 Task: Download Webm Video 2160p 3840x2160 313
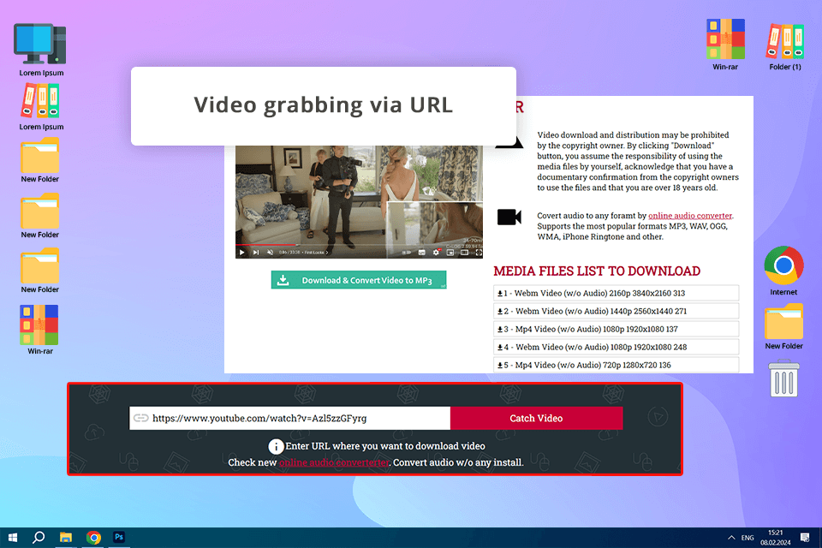click(616, 293)
